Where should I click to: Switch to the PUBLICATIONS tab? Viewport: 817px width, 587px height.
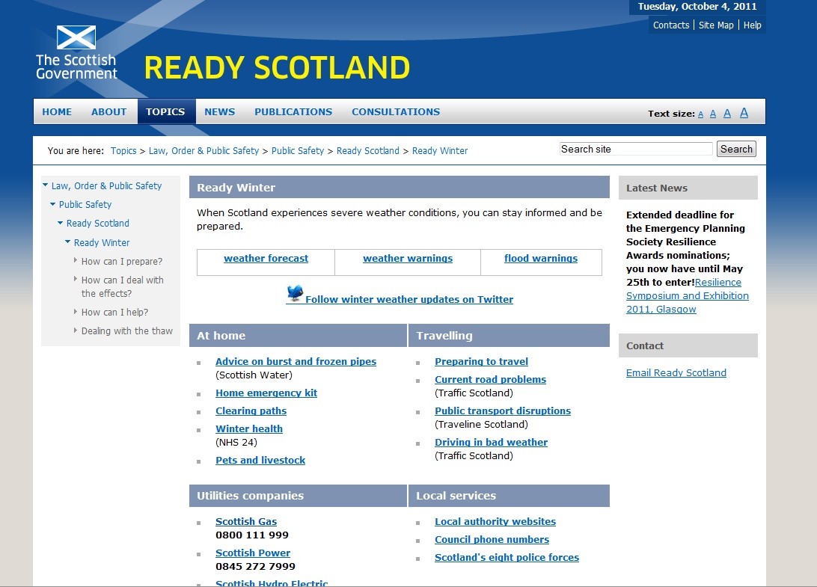[293, 111]
